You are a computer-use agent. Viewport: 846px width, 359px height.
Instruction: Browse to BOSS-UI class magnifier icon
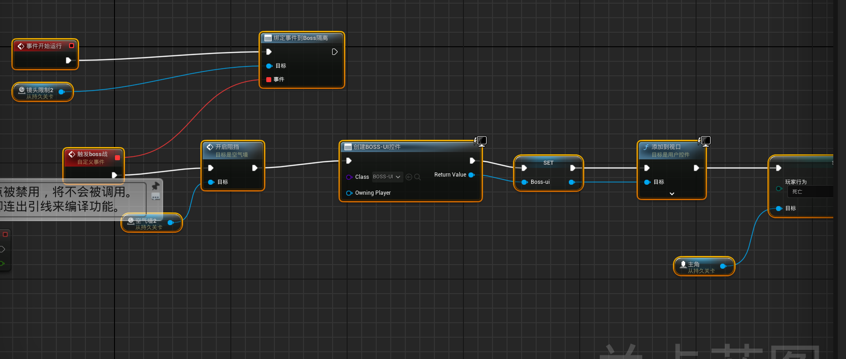pyautogui.click(x=418, y=177)
